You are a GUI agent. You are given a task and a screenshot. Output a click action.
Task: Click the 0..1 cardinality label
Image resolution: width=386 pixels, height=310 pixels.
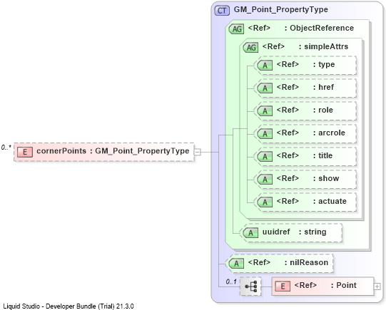[231, 281]
